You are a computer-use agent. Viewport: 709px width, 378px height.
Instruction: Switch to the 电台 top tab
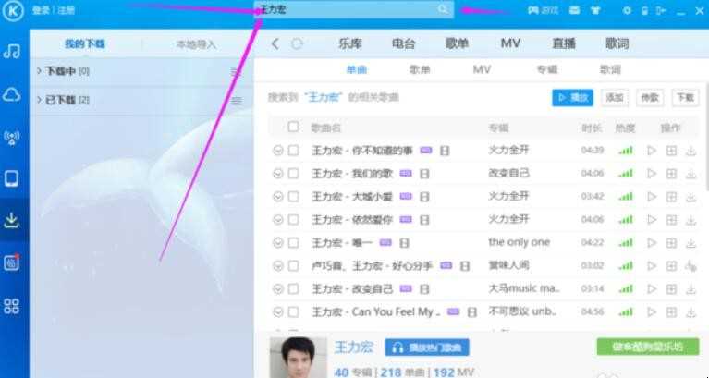pyautogui.click(x=403, y=43)
